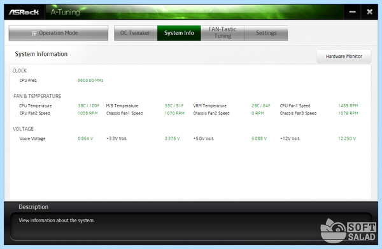The width and height of the screenshot is (382, 249).
Task: Click the FAN & TEMPERATURE section heading
Action: tap(38, 96)
